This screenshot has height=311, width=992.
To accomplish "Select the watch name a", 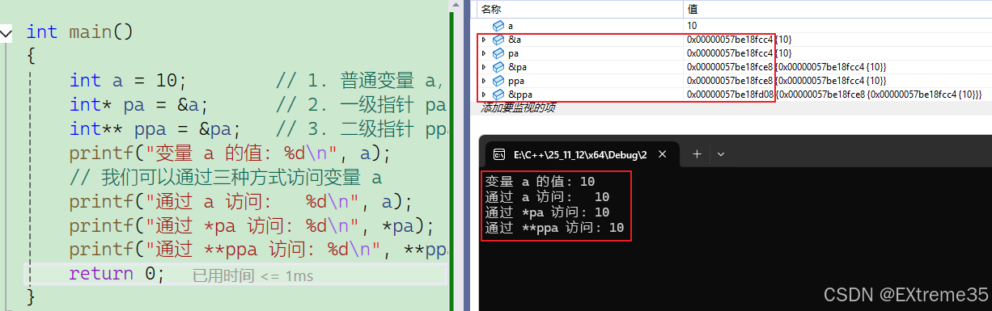I will click(511, 26).
